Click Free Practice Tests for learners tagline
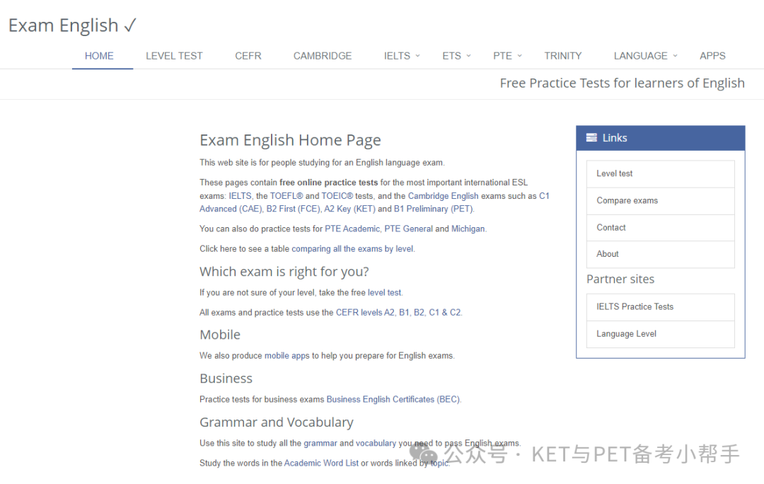This screenshot has height=484, width=764. point(623,83)
